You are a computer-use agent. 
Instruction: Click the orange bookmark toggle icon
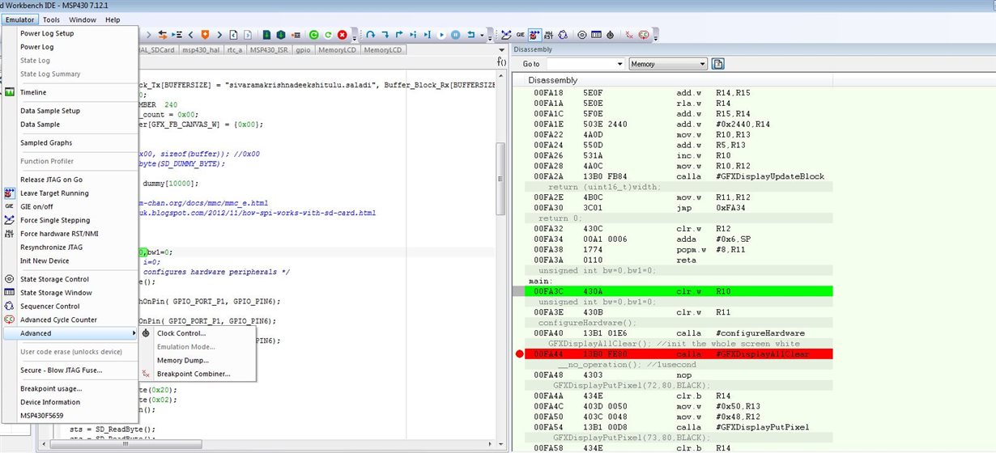[205, 35]
